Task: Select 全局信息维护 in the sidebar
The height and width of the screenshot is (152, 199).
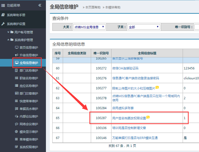Action: [29, 63]
